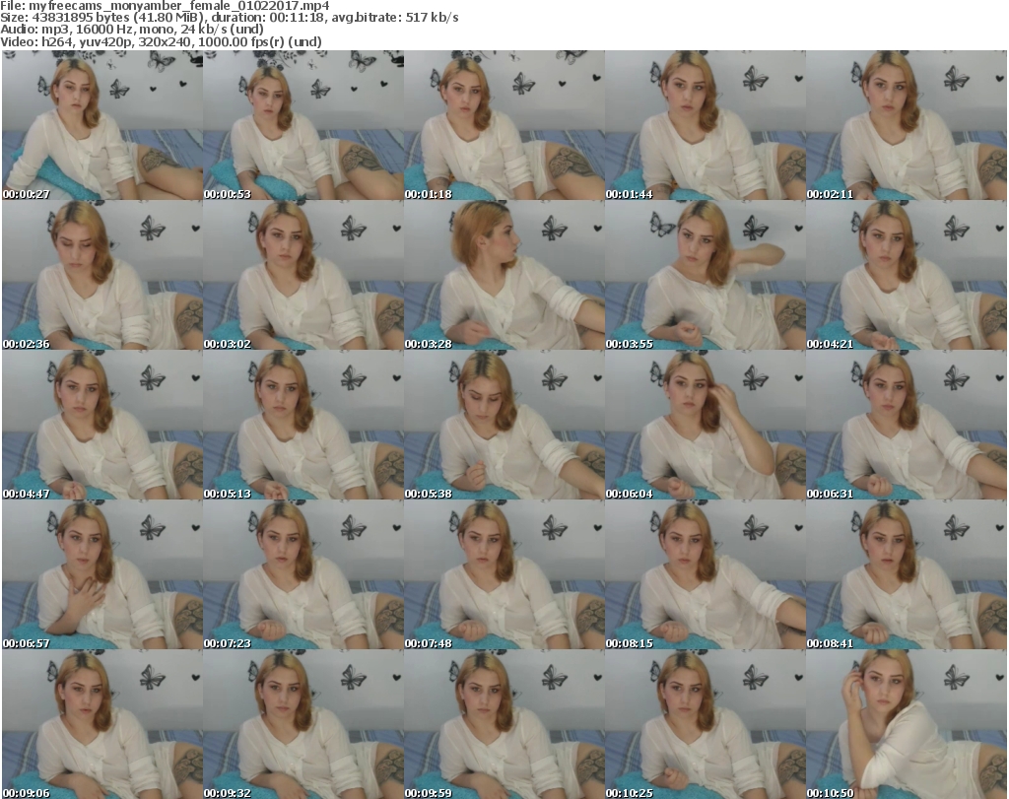Open the thumbnail stamped 00:08:15
This screenshot has width=1009, height=799.
(x=706, y=574)
